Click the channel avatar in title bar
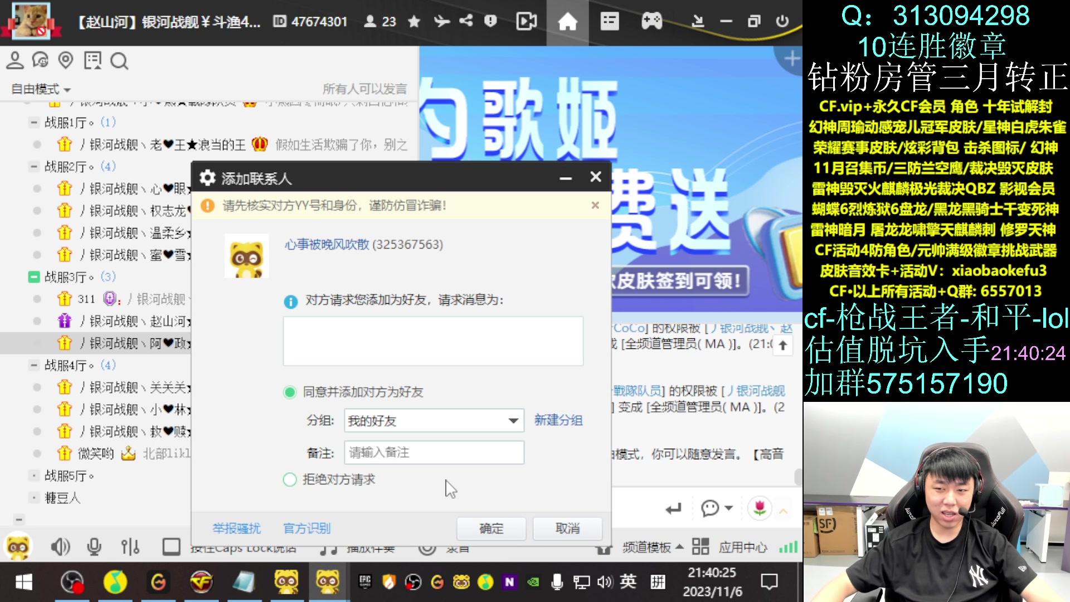The width and height of the screenshot is (1070, 602). click(x=31, y=21)
